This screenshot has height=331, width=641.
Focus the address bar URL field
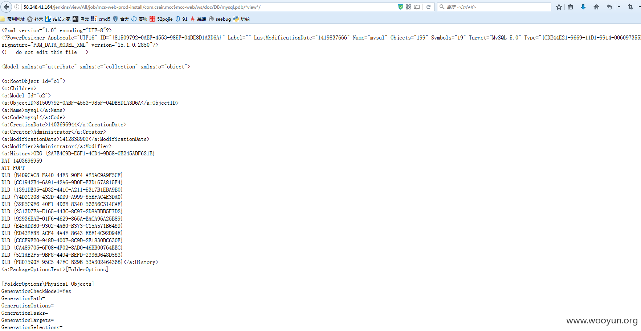pyautogui.click(x=209, y=7)
